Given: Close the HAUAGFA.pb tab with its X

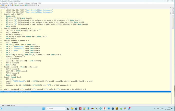Looking at the screenshot, I should 6,8.
